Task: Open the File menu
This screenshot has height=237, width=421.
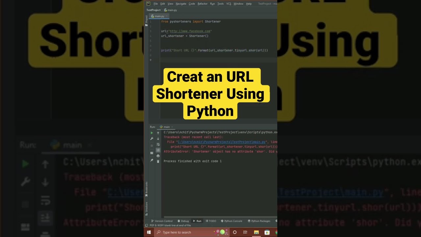Action: tap(156, 4)
